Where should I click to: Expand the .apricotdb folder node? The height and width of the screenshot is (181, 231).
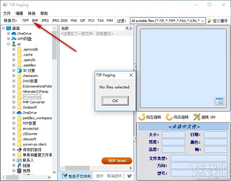[x=14, y=49]
